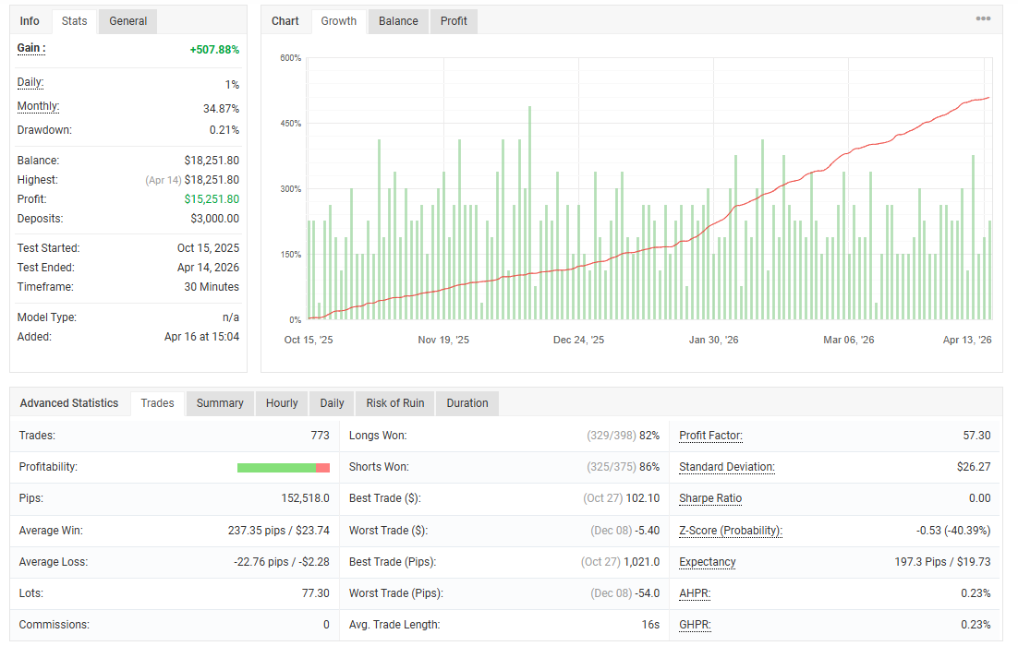Click the Z-Score value -0.53 (-40.39%)

tap(953, 530)
